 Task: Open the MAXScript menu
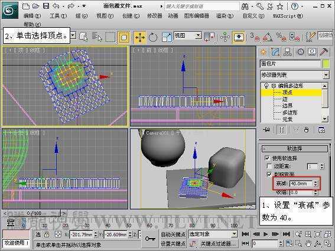click(x=288, y=16)
